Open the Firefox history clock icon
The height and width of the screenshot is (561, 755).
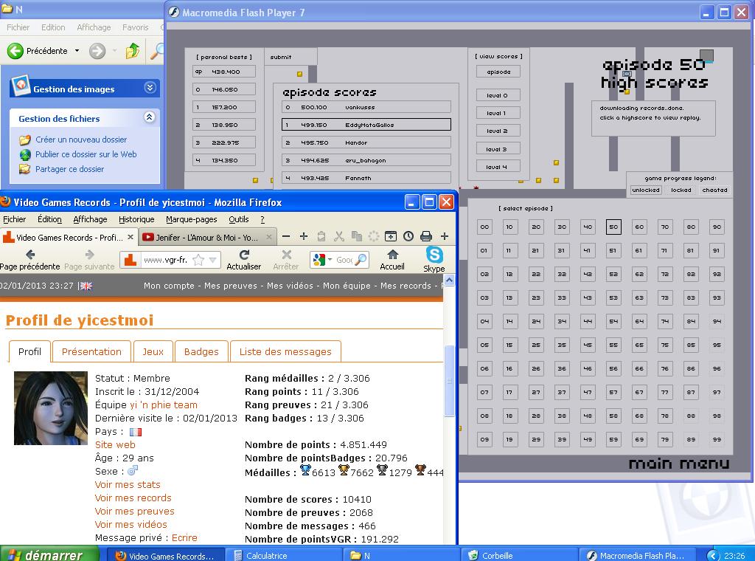pos(408,236)
